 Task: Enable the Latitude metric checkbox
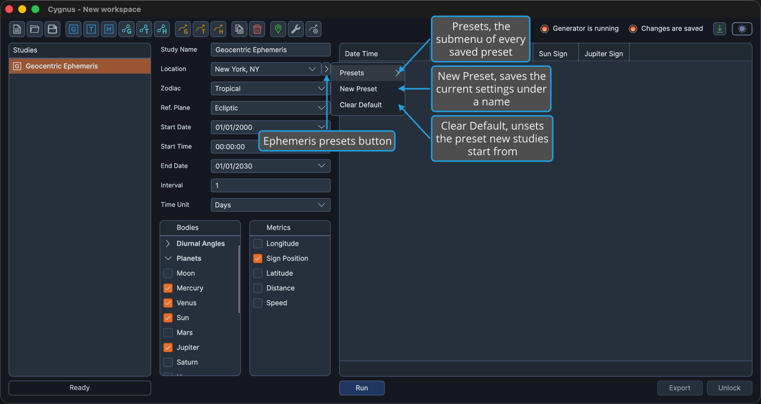point(258,273)
